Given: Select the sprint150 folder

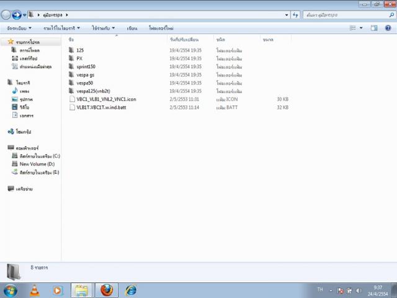Looking at the screenshot, I should click(86, 66).
